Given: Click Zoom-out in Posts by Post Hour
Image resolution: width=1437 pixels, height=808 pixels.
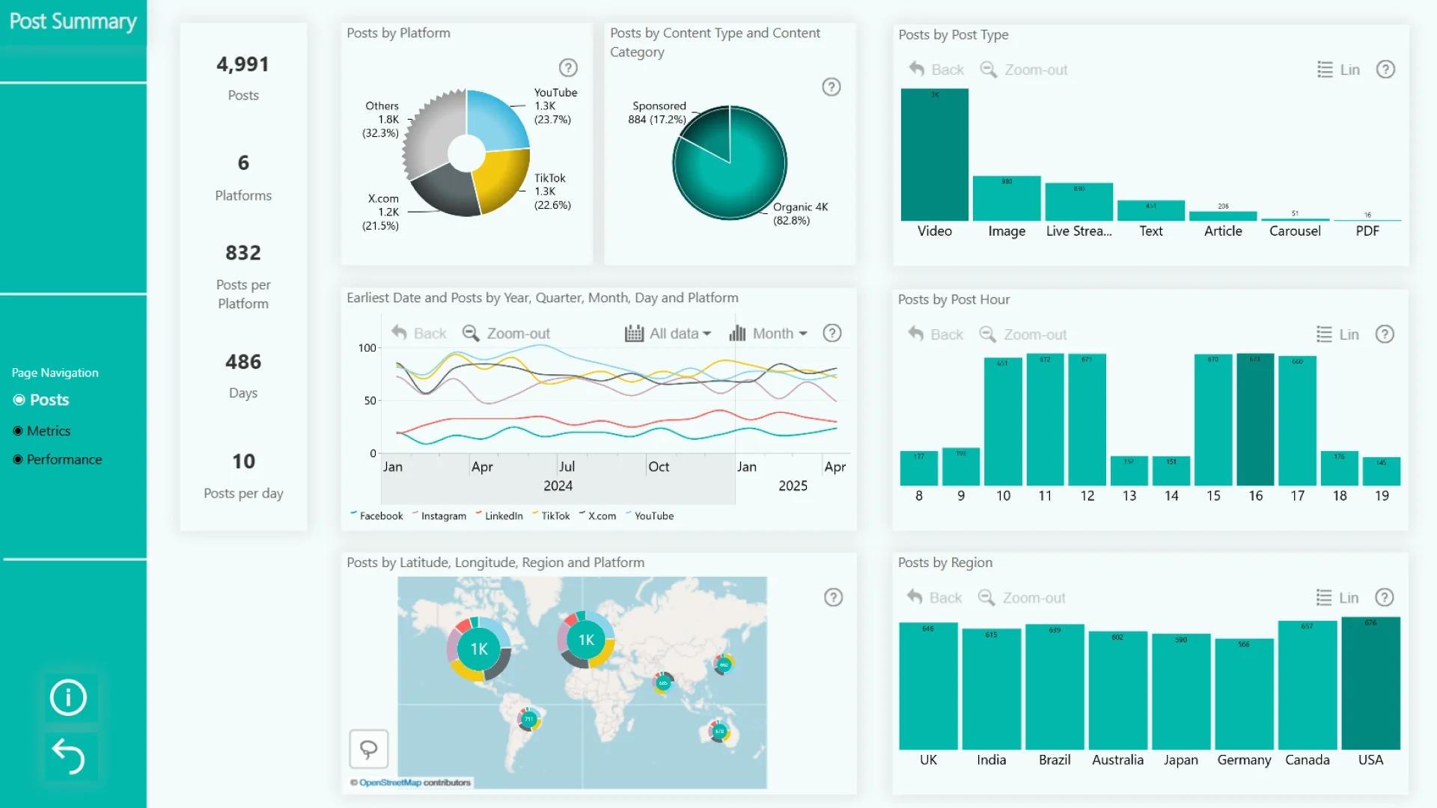Looking at the screenshot, I should tap(1023, 334).
